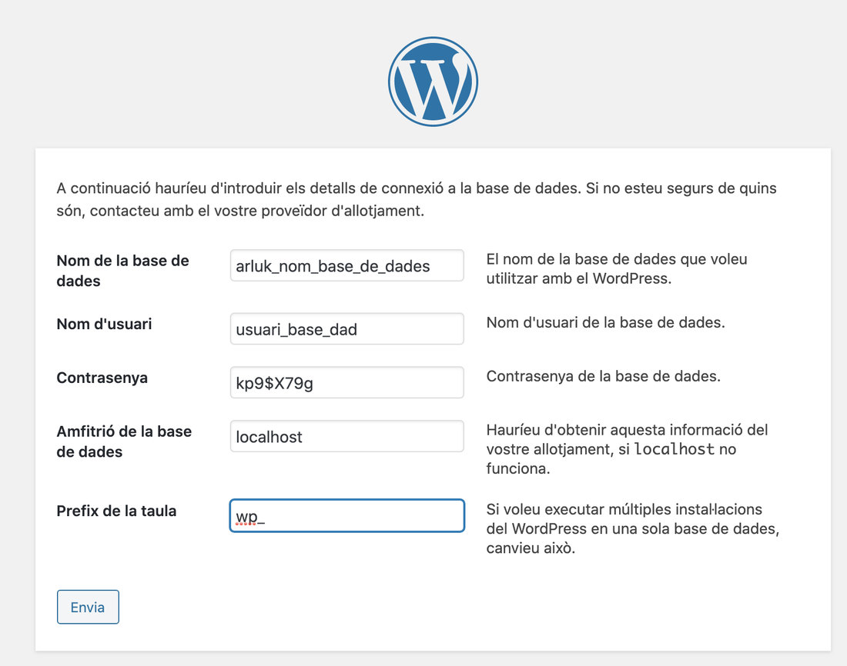The height and width of the screenshot is (666, 847).
Task: Submit the form with the Envia button
Action: coord(88,608)
